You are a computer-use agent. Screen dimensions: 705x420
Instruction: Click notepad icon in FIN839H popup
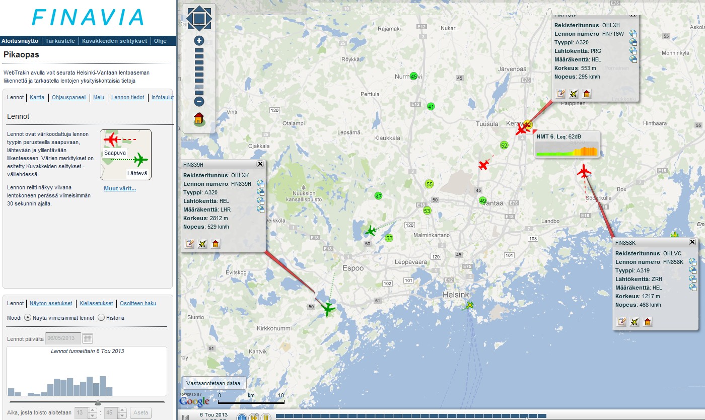pyautogui.click(x=190, y=244)
